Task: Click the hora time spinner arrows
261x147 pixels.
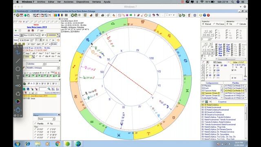Action: [x=31, y=40]
